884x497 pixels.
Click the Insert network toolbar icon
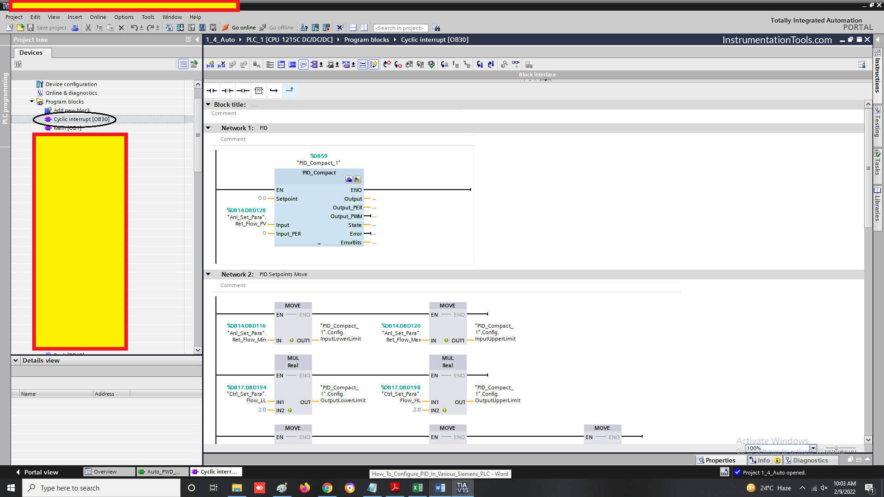pos(210,64)
